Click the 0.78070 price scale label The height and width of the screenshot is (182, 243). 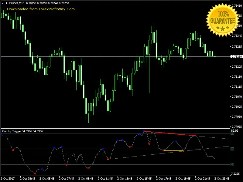(237, 97)
